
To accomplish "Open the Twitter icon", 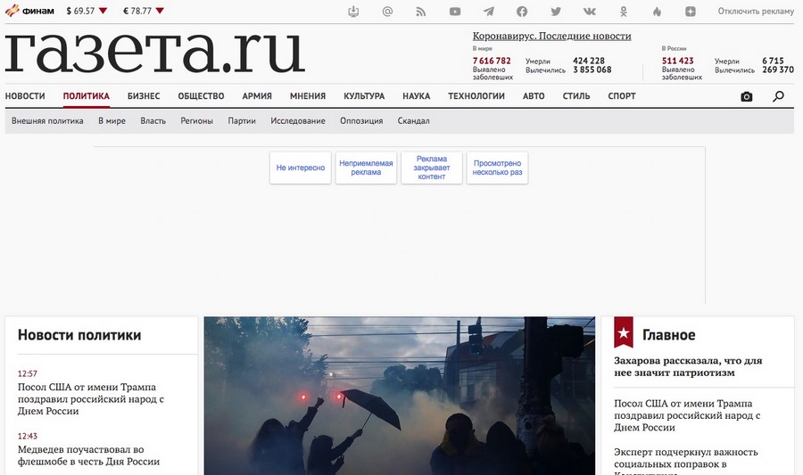I will click(x=556, y=12).
